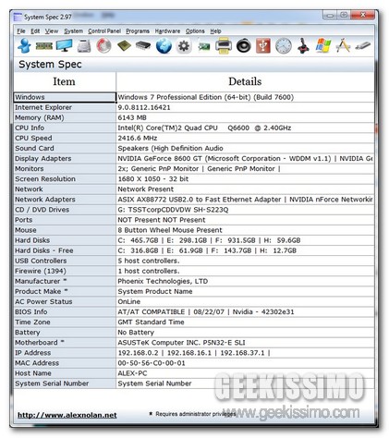This screenshot has height=438, width=389.
Task: Open the System menu
Action: (x=73, y=31)
